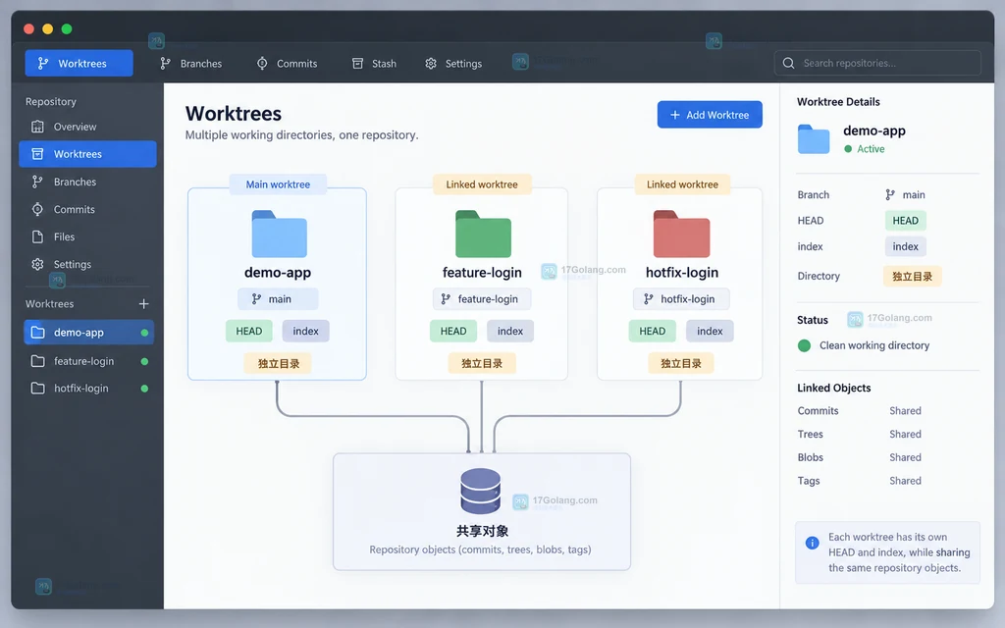This screenshot has height=628, width=1005.
Task: Click the blue info icon in note
Action: pyautogui.click(x=812, y=543)
